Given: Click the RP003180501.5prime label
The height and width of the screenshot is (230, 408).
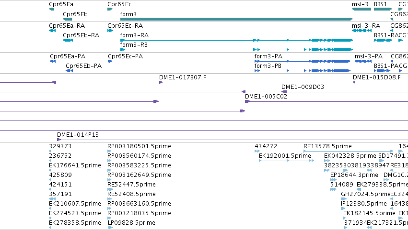Looking at the screenshot, I should (x=139, y=146).
